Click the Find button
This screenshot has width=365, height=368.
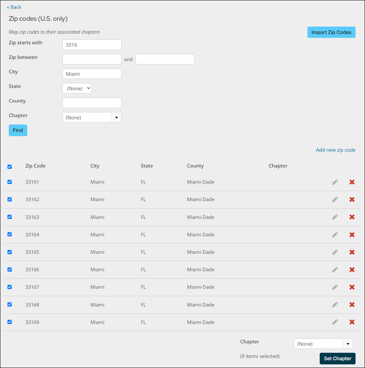coord(18,130)
